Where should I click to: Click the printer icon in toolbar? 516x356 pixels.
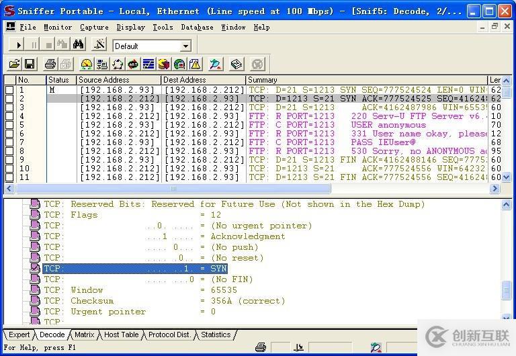point(50,64)
